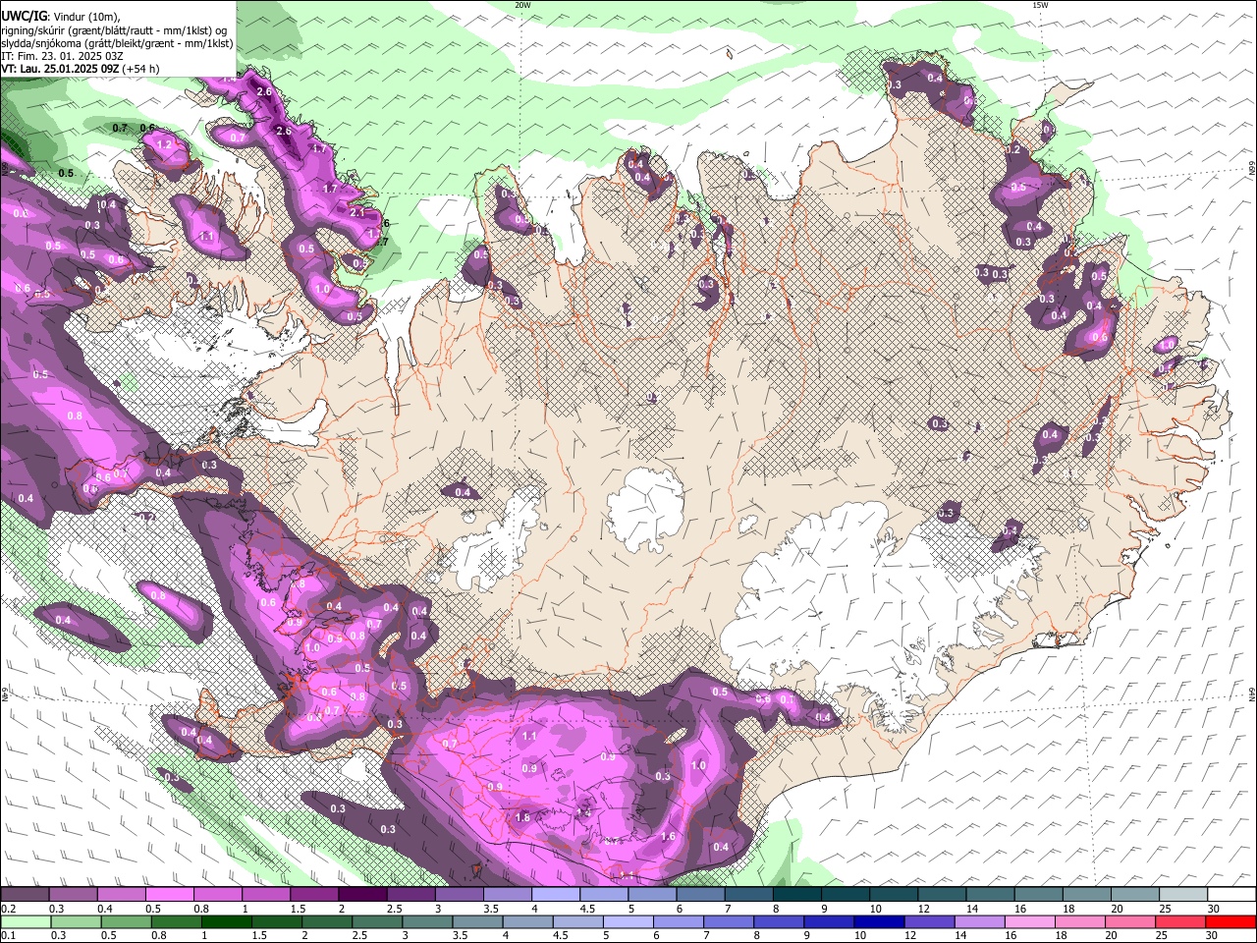Click the '15W' longitude label at top
Viewport: 1257px width, 943px height.
tap(1040, 5)
